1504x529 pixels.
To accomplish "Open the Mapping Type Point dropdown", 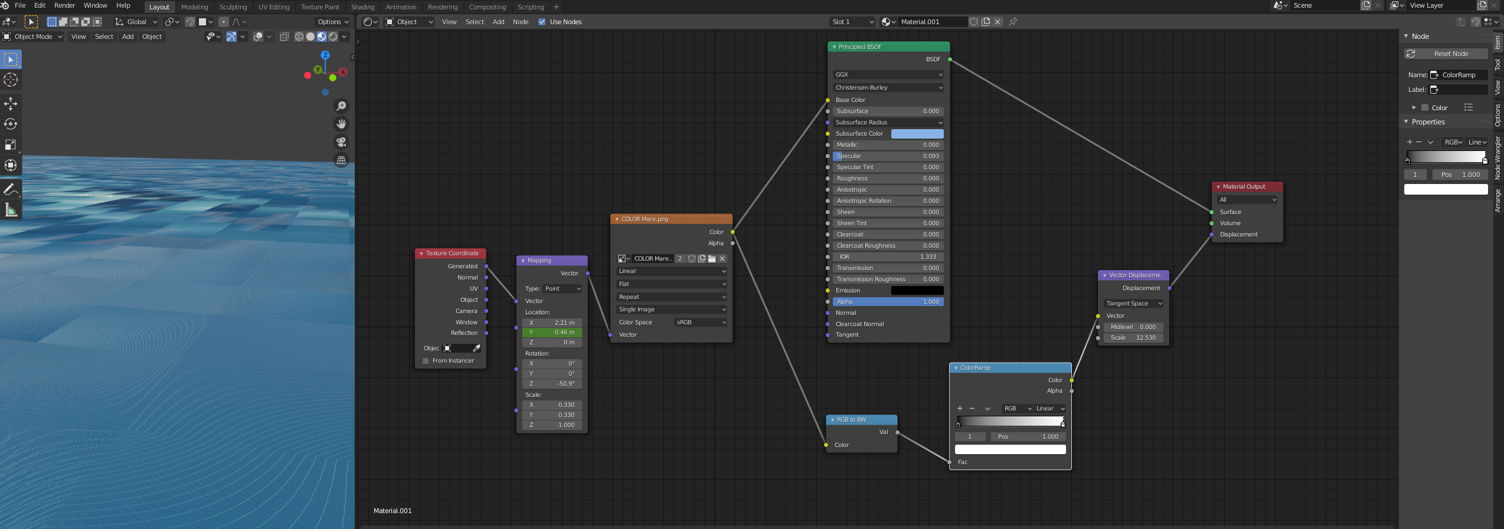I will point(563,288).
